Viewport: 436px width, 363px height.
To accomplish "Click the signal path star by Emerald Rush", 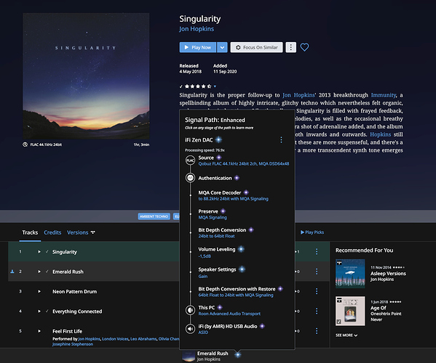I will point(238,354).
